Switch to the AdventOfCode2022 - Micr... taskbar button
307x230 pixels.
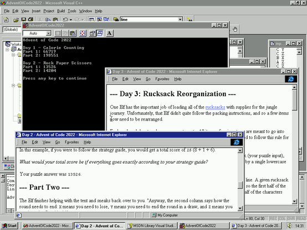coord(48,226)
